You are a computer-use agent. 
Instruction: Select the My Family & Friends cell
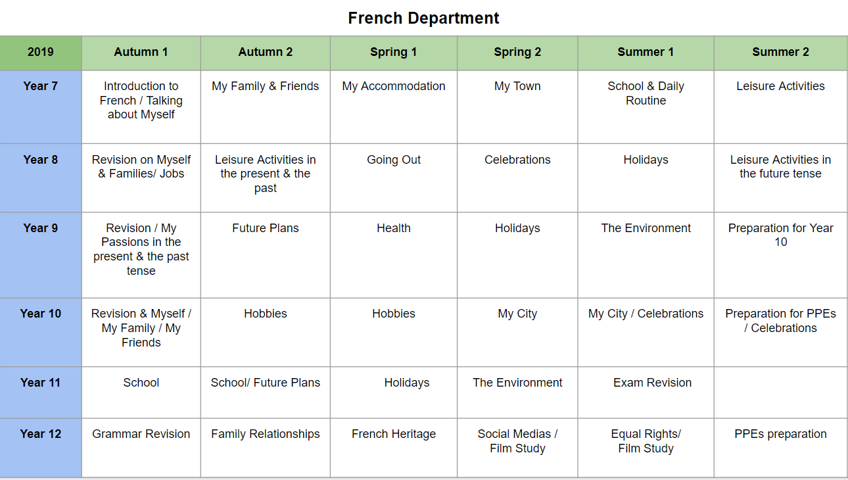click(266, 107)
